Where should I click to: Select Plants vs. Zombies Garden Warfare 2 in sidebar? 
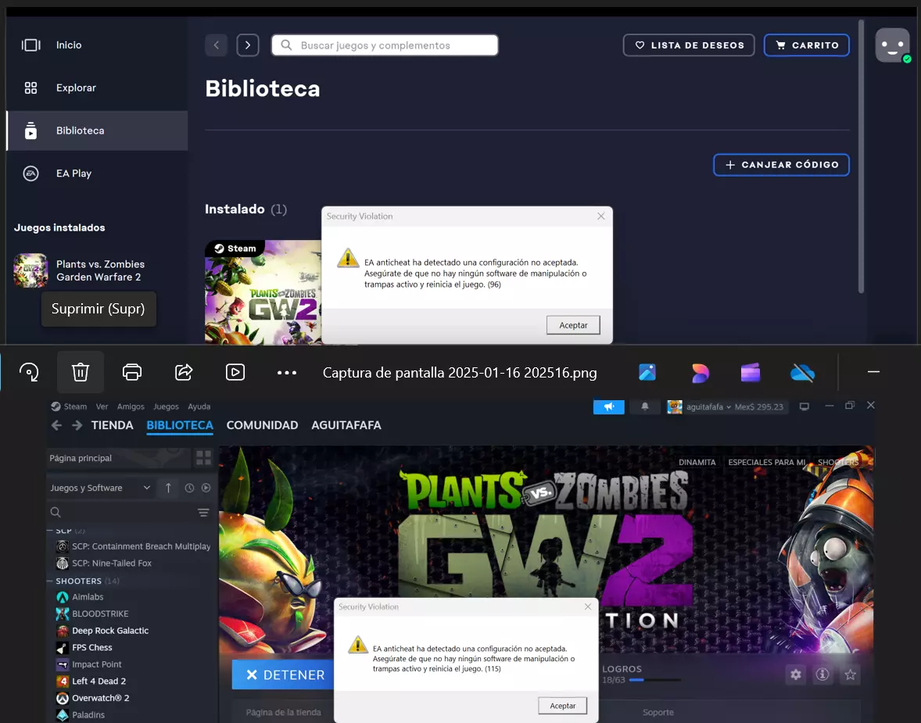pyautogui.click(x=97, y=270)
